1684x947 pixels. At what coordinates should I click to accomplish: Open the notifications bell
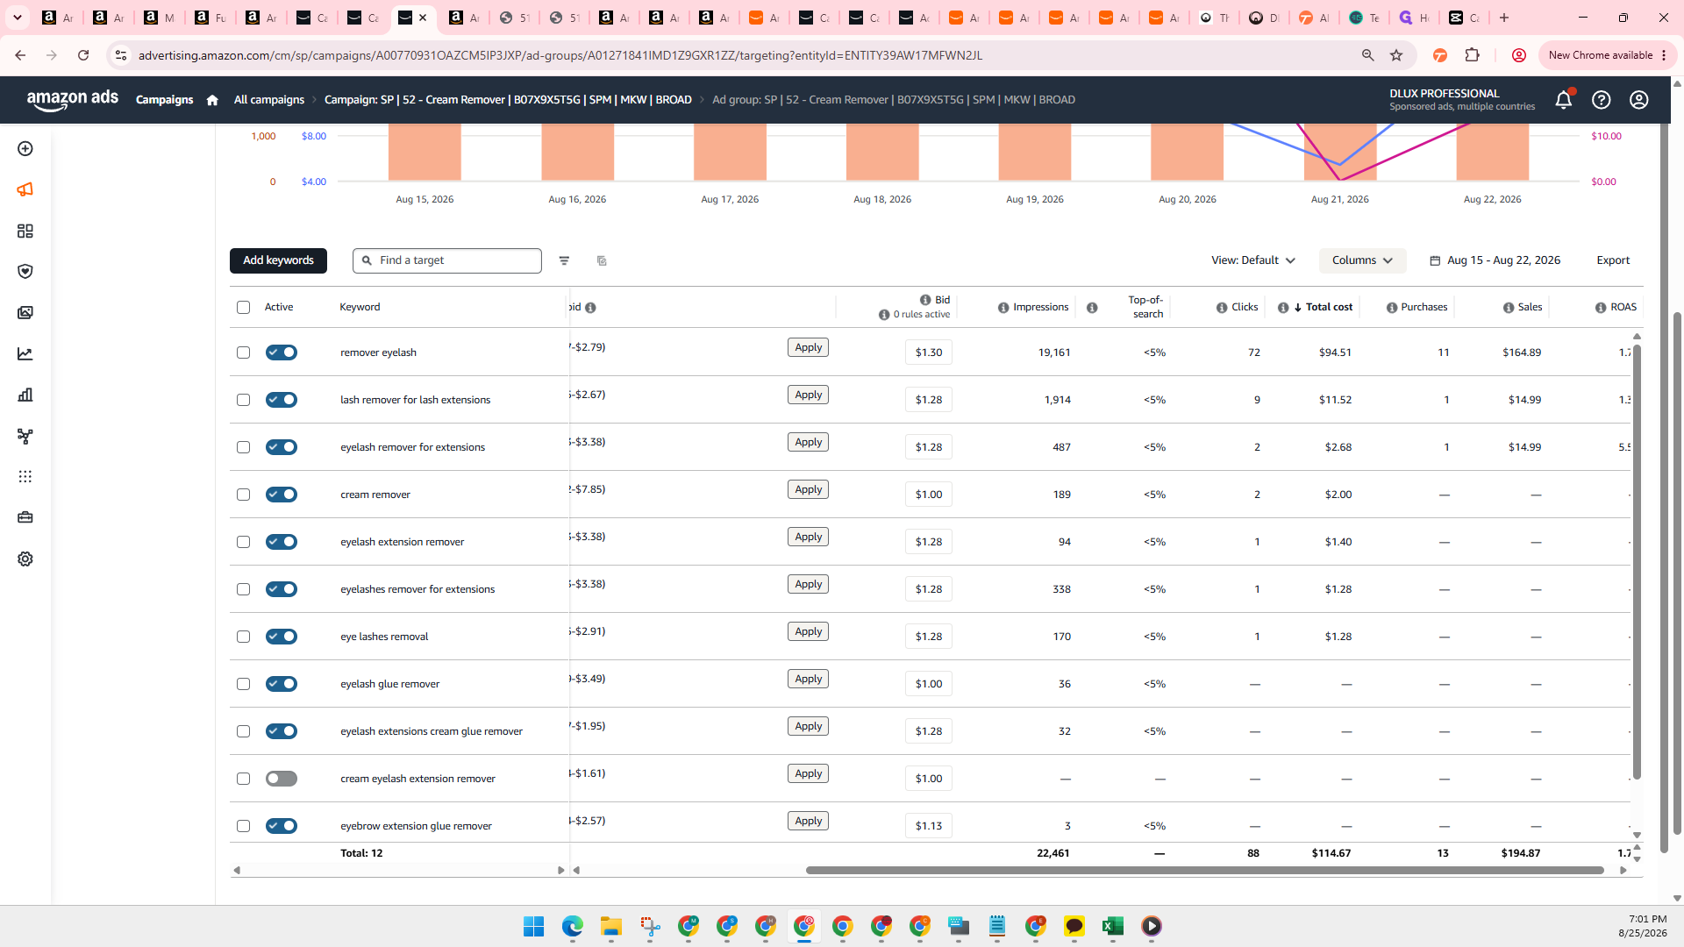coord(1563,100)
